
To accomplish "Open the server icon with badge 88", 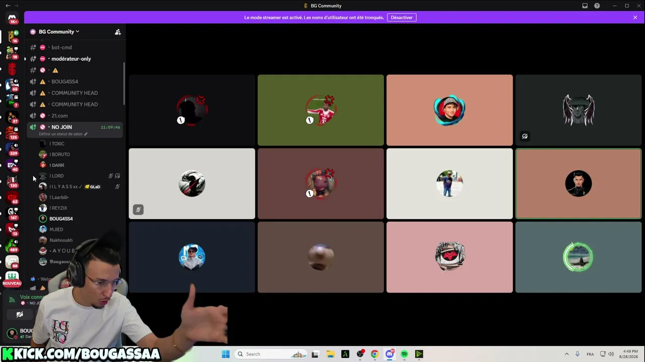I will point(12,262).
